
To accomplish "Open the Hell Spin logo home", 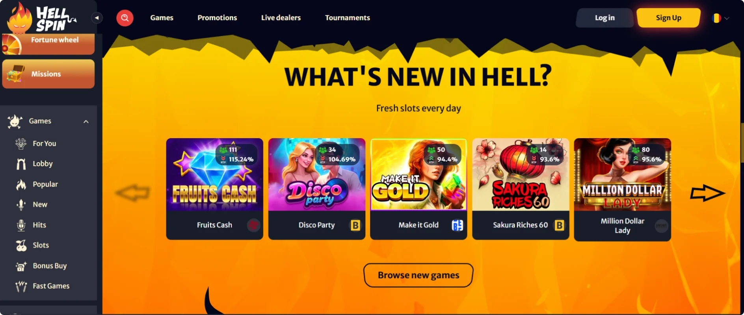I will pyautogui.click(x=42, y=18).
